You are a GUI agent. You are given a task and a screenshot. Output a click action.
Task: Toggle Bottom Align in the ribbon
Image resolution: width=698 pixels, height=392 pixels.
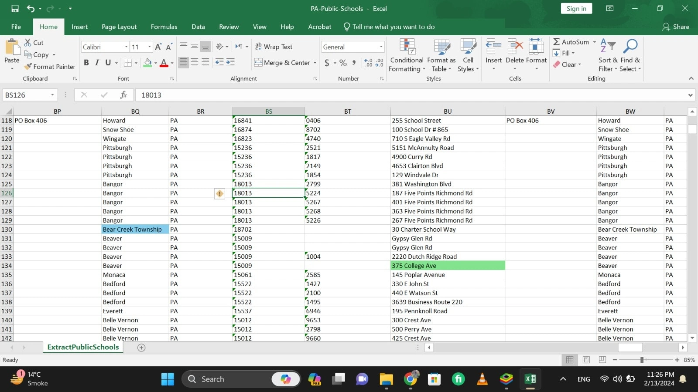[205, 47]
